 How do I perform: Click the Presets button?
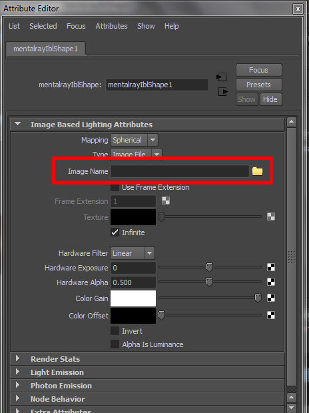click(x=258, y=85)
